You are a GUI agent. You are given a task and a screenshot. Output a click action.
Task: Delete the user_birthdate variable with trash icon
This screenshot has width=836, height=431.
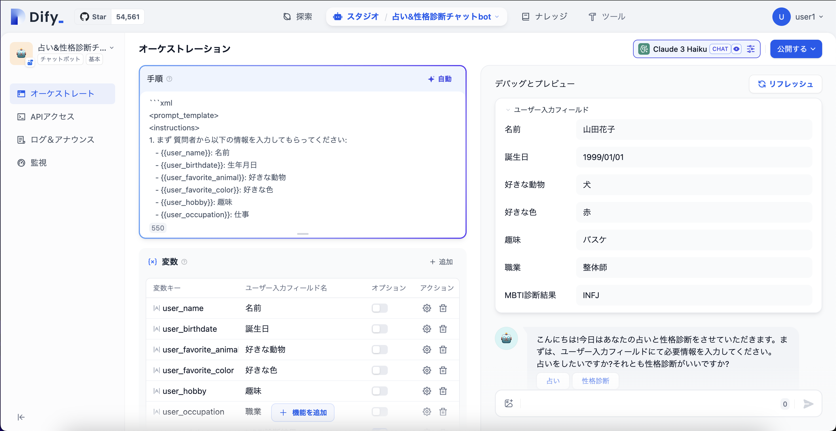coord(443,329)
